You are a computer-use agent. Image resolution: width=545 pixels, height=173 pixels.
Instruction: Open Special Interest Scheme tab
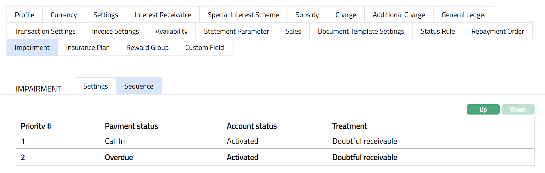pos(243,15)
